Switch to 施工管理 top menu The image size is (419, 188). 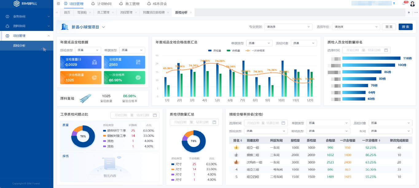pos(129,4)
